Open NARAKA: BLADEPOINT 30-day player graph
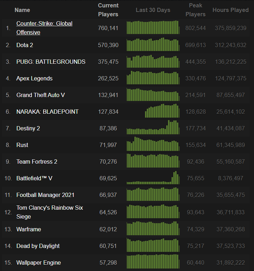 point(162,111)
